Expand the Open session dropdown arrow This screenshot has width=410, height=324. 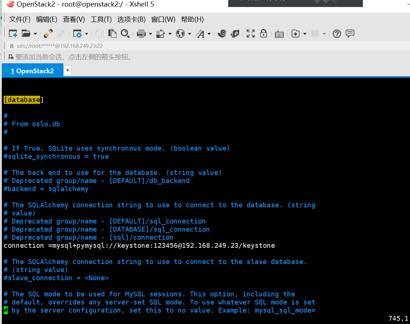coord(35,34)
